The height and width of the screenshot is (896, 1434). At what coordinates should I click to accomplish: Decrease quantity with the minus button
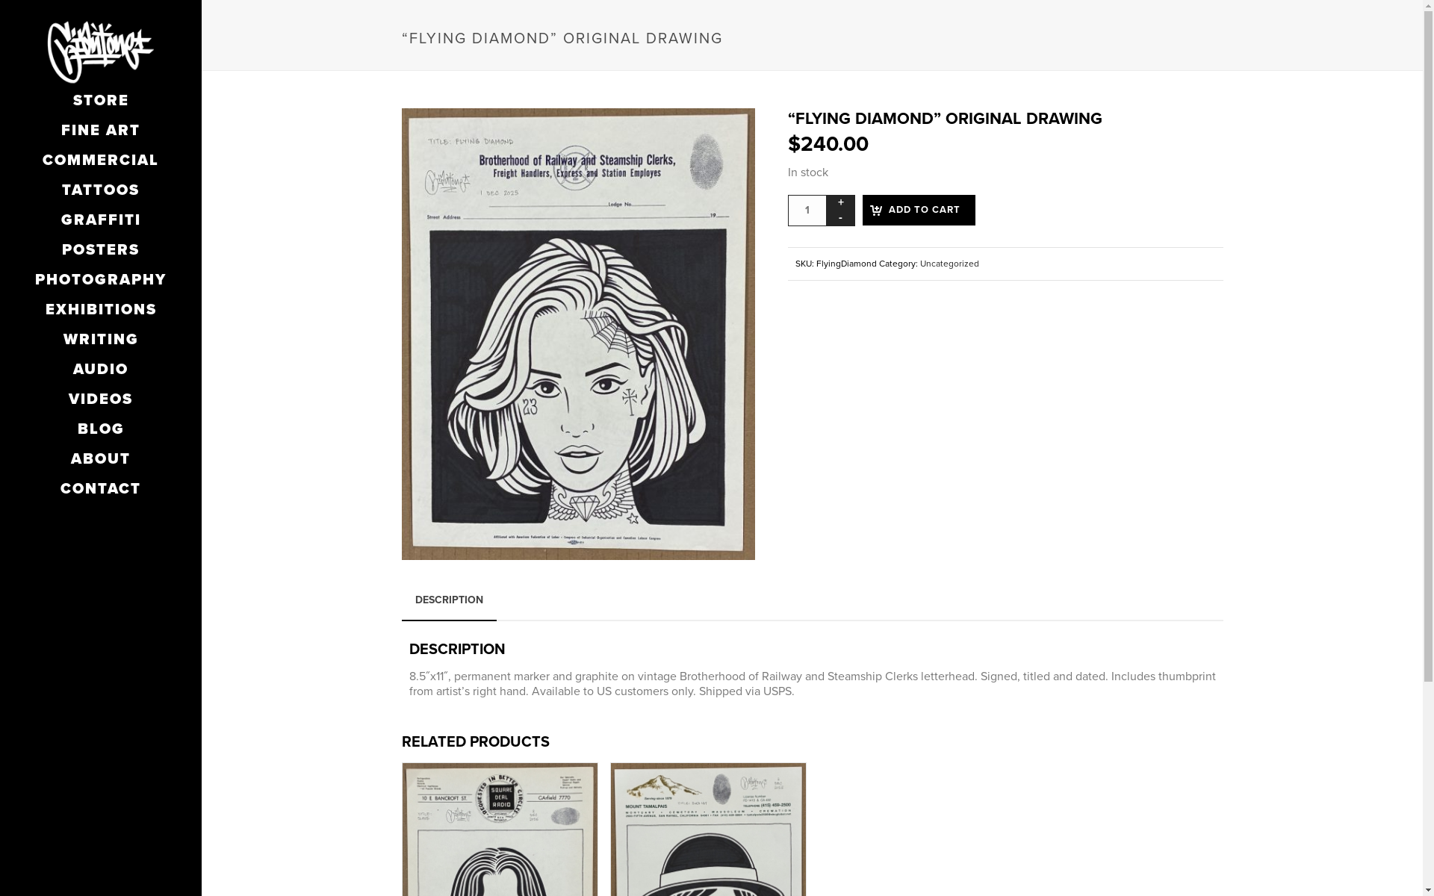840,218
